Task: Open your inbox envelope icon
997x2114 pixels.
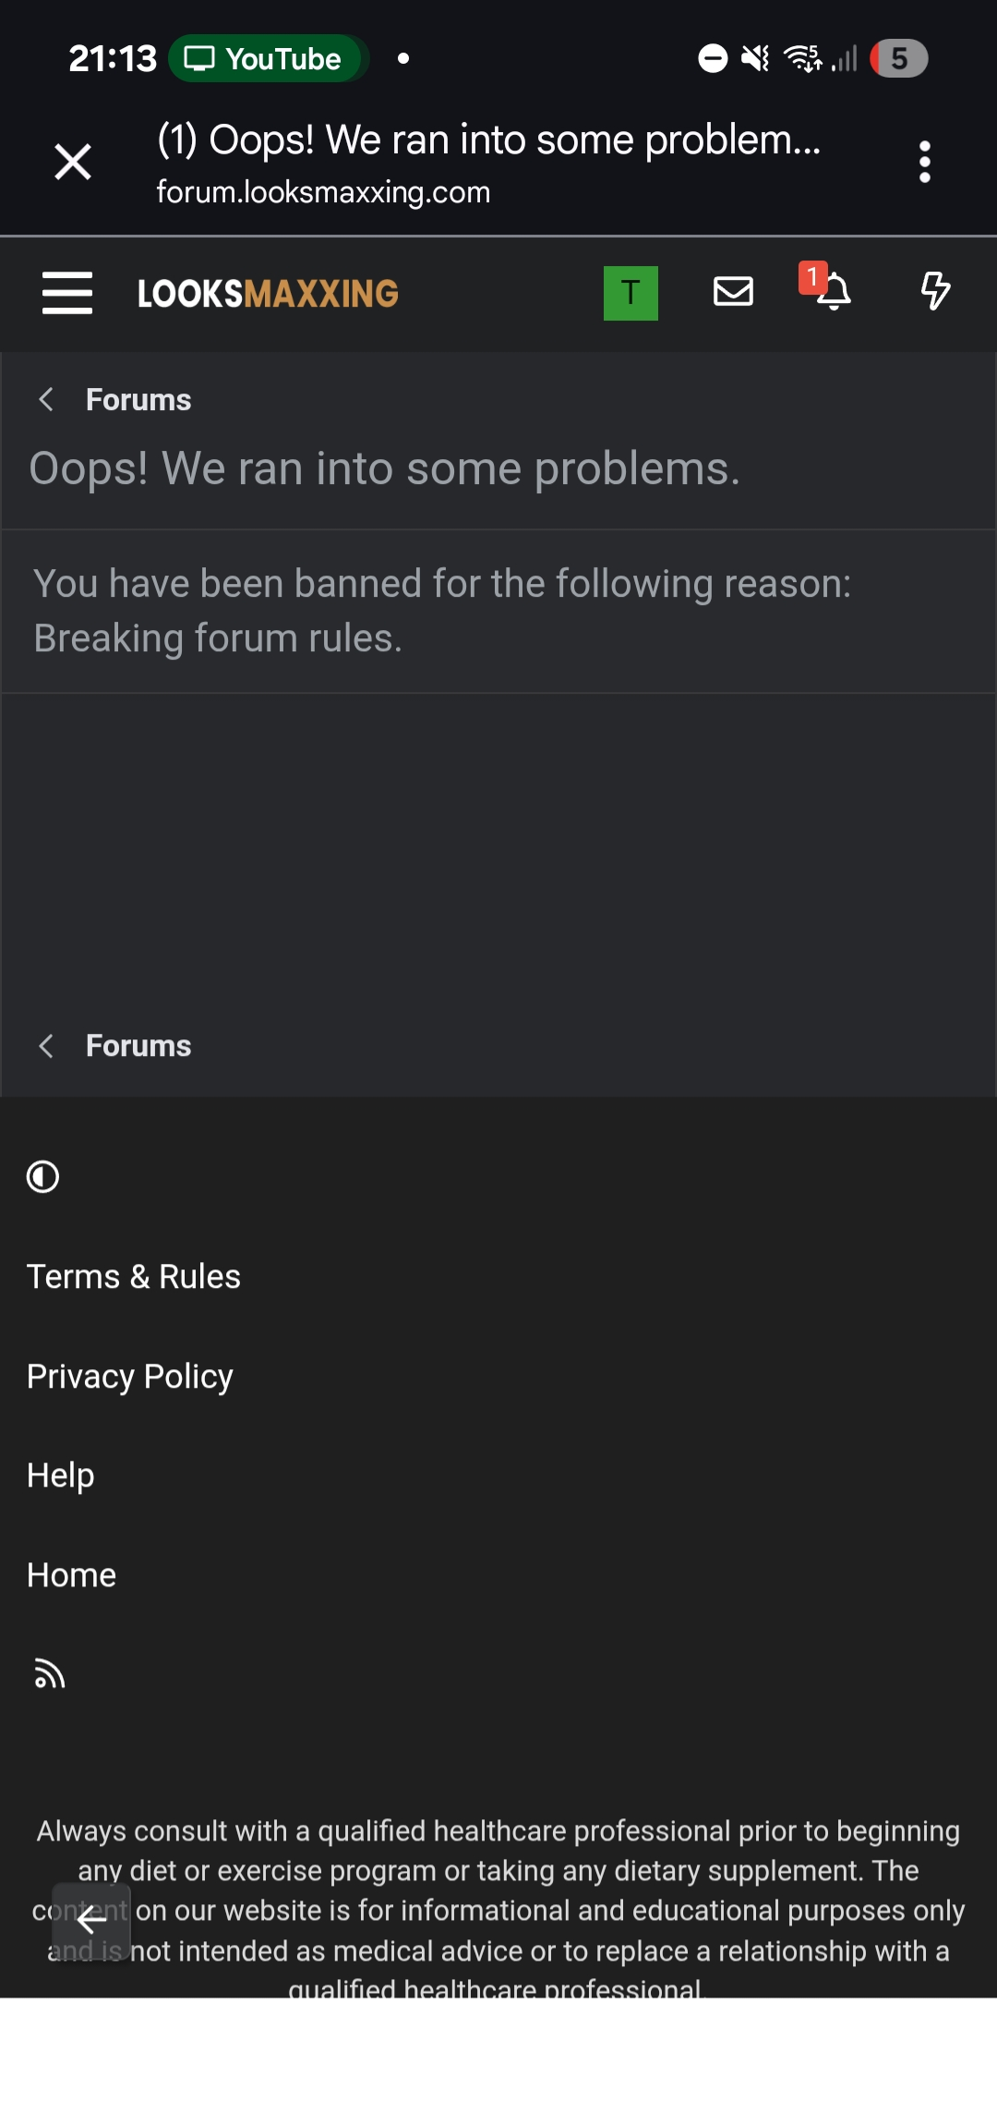Action: [734, 292]
